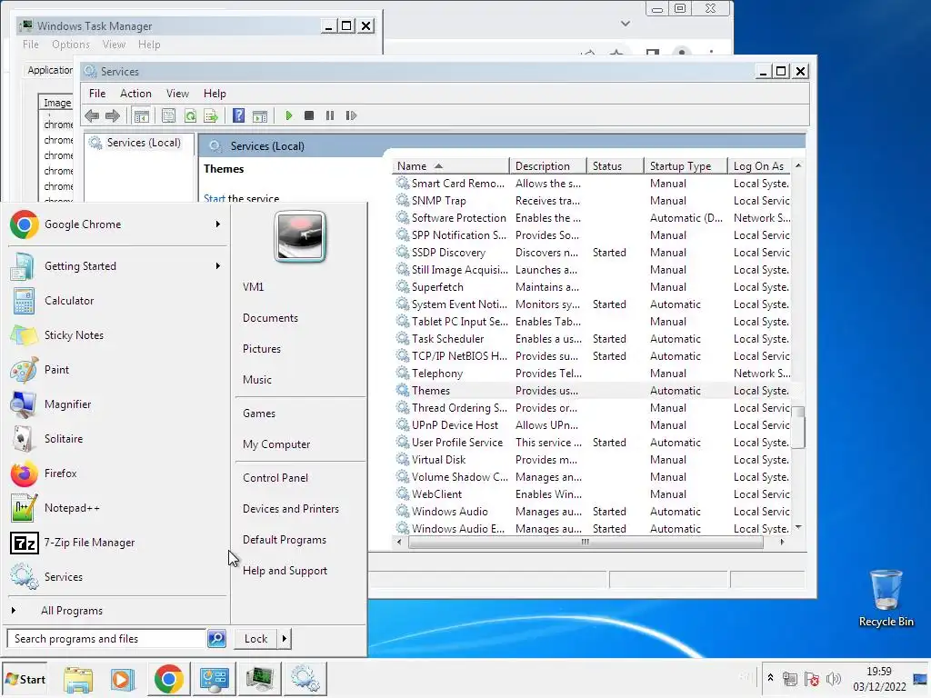Open Sticky Notes from the Start menu

[x=117, y=335]
